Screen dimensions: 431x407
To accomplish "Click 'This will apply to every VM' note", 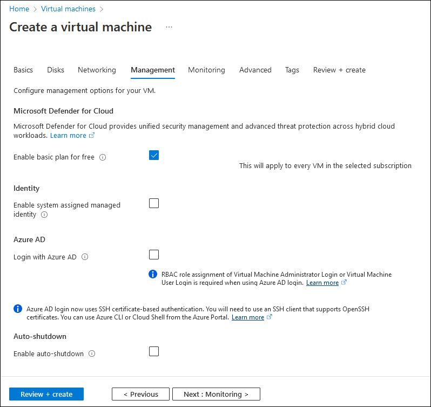I will [x=325, y=165].
